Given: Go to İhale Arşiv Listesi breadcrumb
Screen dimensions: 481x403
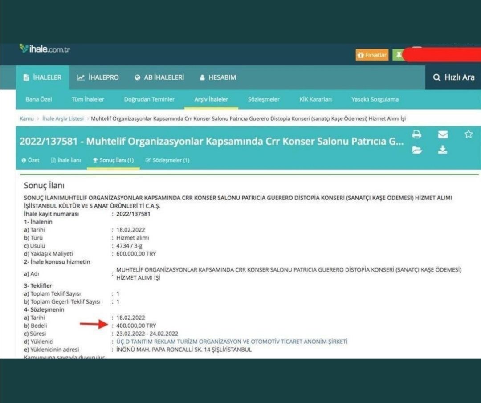Looking at the screenshot, I should [63, 118].
